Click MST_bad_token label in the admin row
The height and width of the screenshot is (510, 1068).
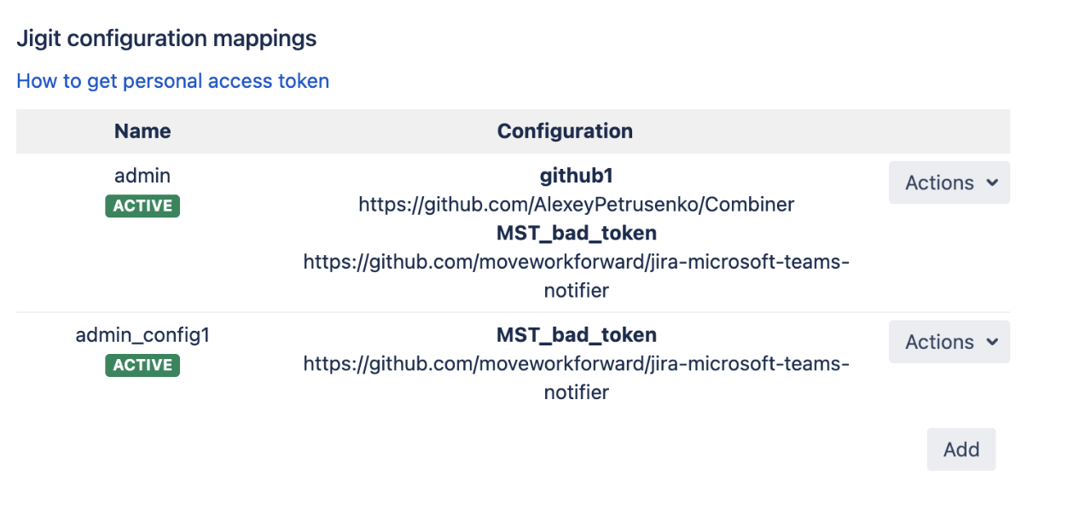[x=577, y=233]
